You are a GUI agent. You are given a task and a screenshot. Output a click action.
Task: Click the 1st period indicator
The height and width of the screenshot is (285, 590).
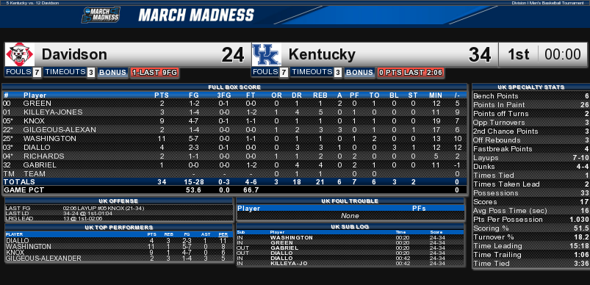(x=519, y=55)
